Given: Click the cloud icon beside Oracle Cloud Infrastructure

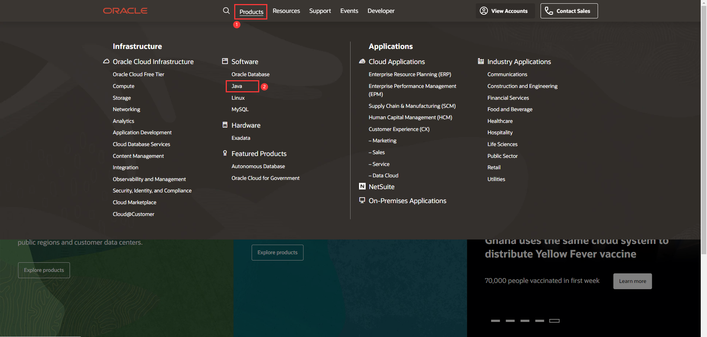Looking at the screenshot, I should tap(106, 61).
